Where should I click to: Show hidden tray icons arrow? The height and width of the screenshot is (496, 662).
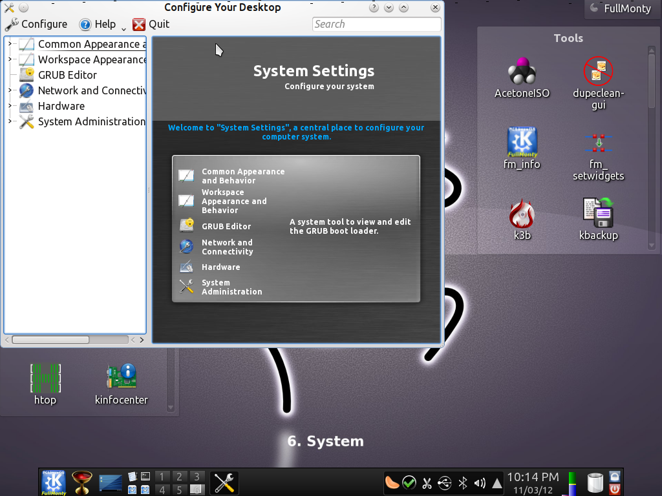497,483
